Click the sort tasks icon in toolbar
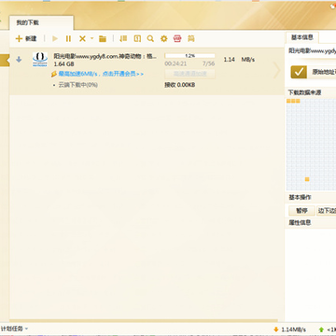The height and width of the screenshot is (336, 336). tap(123, 38)
